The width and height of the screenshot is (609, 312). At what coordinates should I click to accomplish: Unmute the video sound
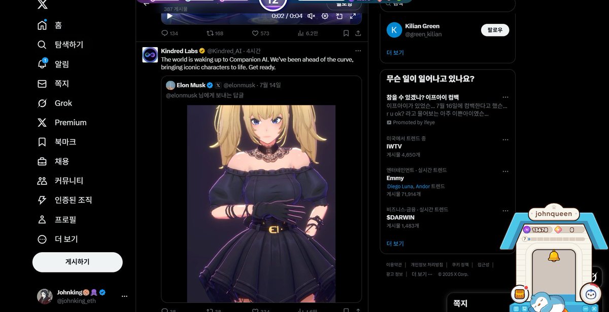tap(311, 16)
